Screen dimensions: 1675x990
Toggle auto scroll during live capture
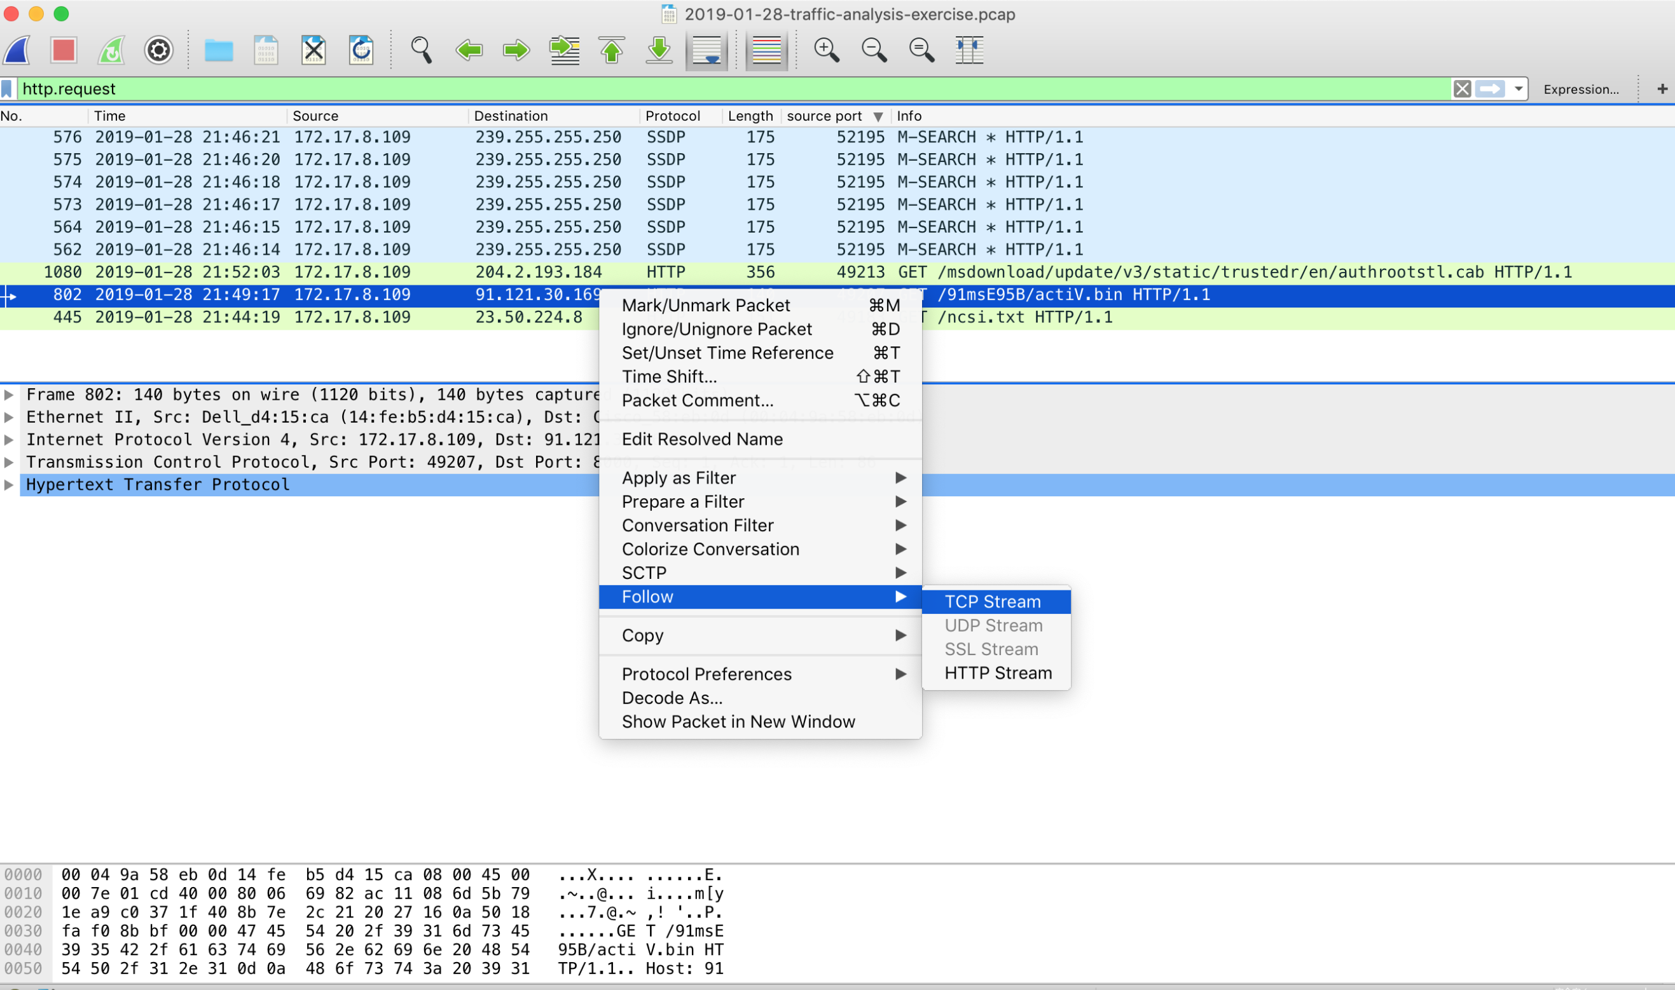click(707, 50)
